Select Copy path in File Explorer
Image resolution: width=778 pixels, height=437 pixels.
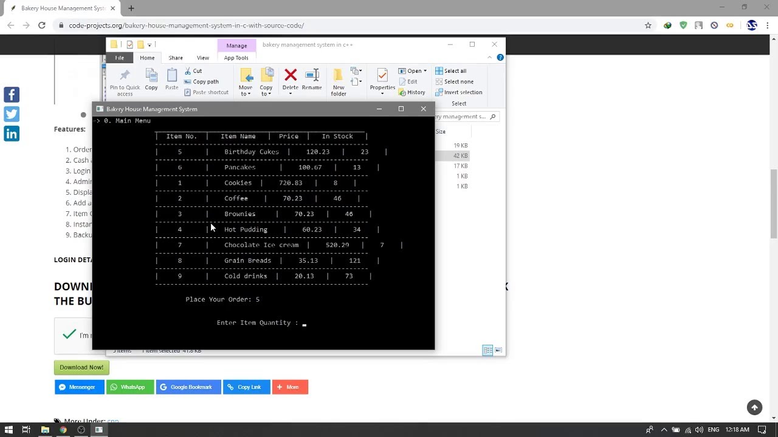201,81
